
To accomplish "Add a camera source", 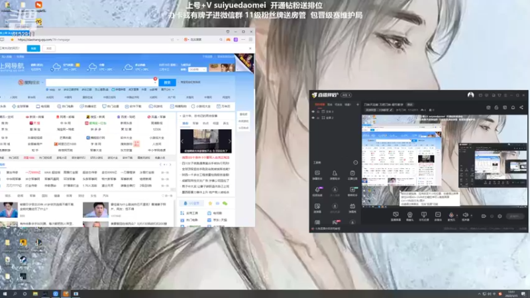I will click(x=409, y=217).
